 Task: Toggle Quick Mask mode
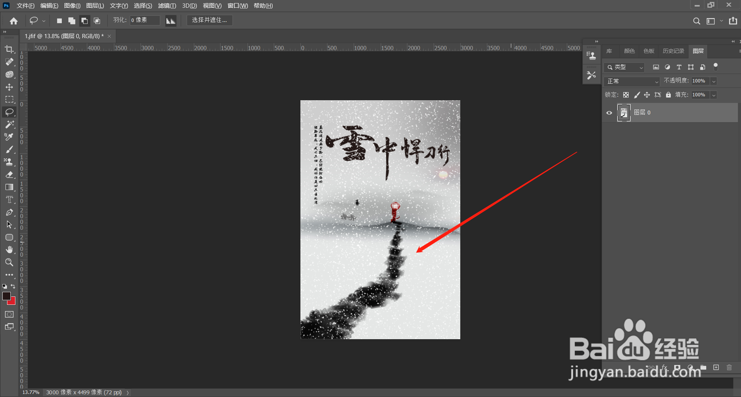(9, 315)
